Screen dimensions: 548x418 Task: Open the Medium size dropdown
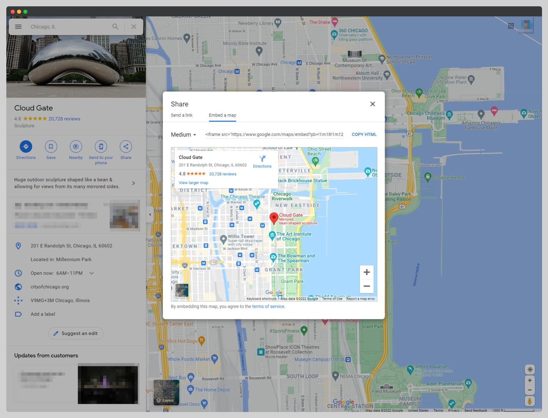click(182, 134)
